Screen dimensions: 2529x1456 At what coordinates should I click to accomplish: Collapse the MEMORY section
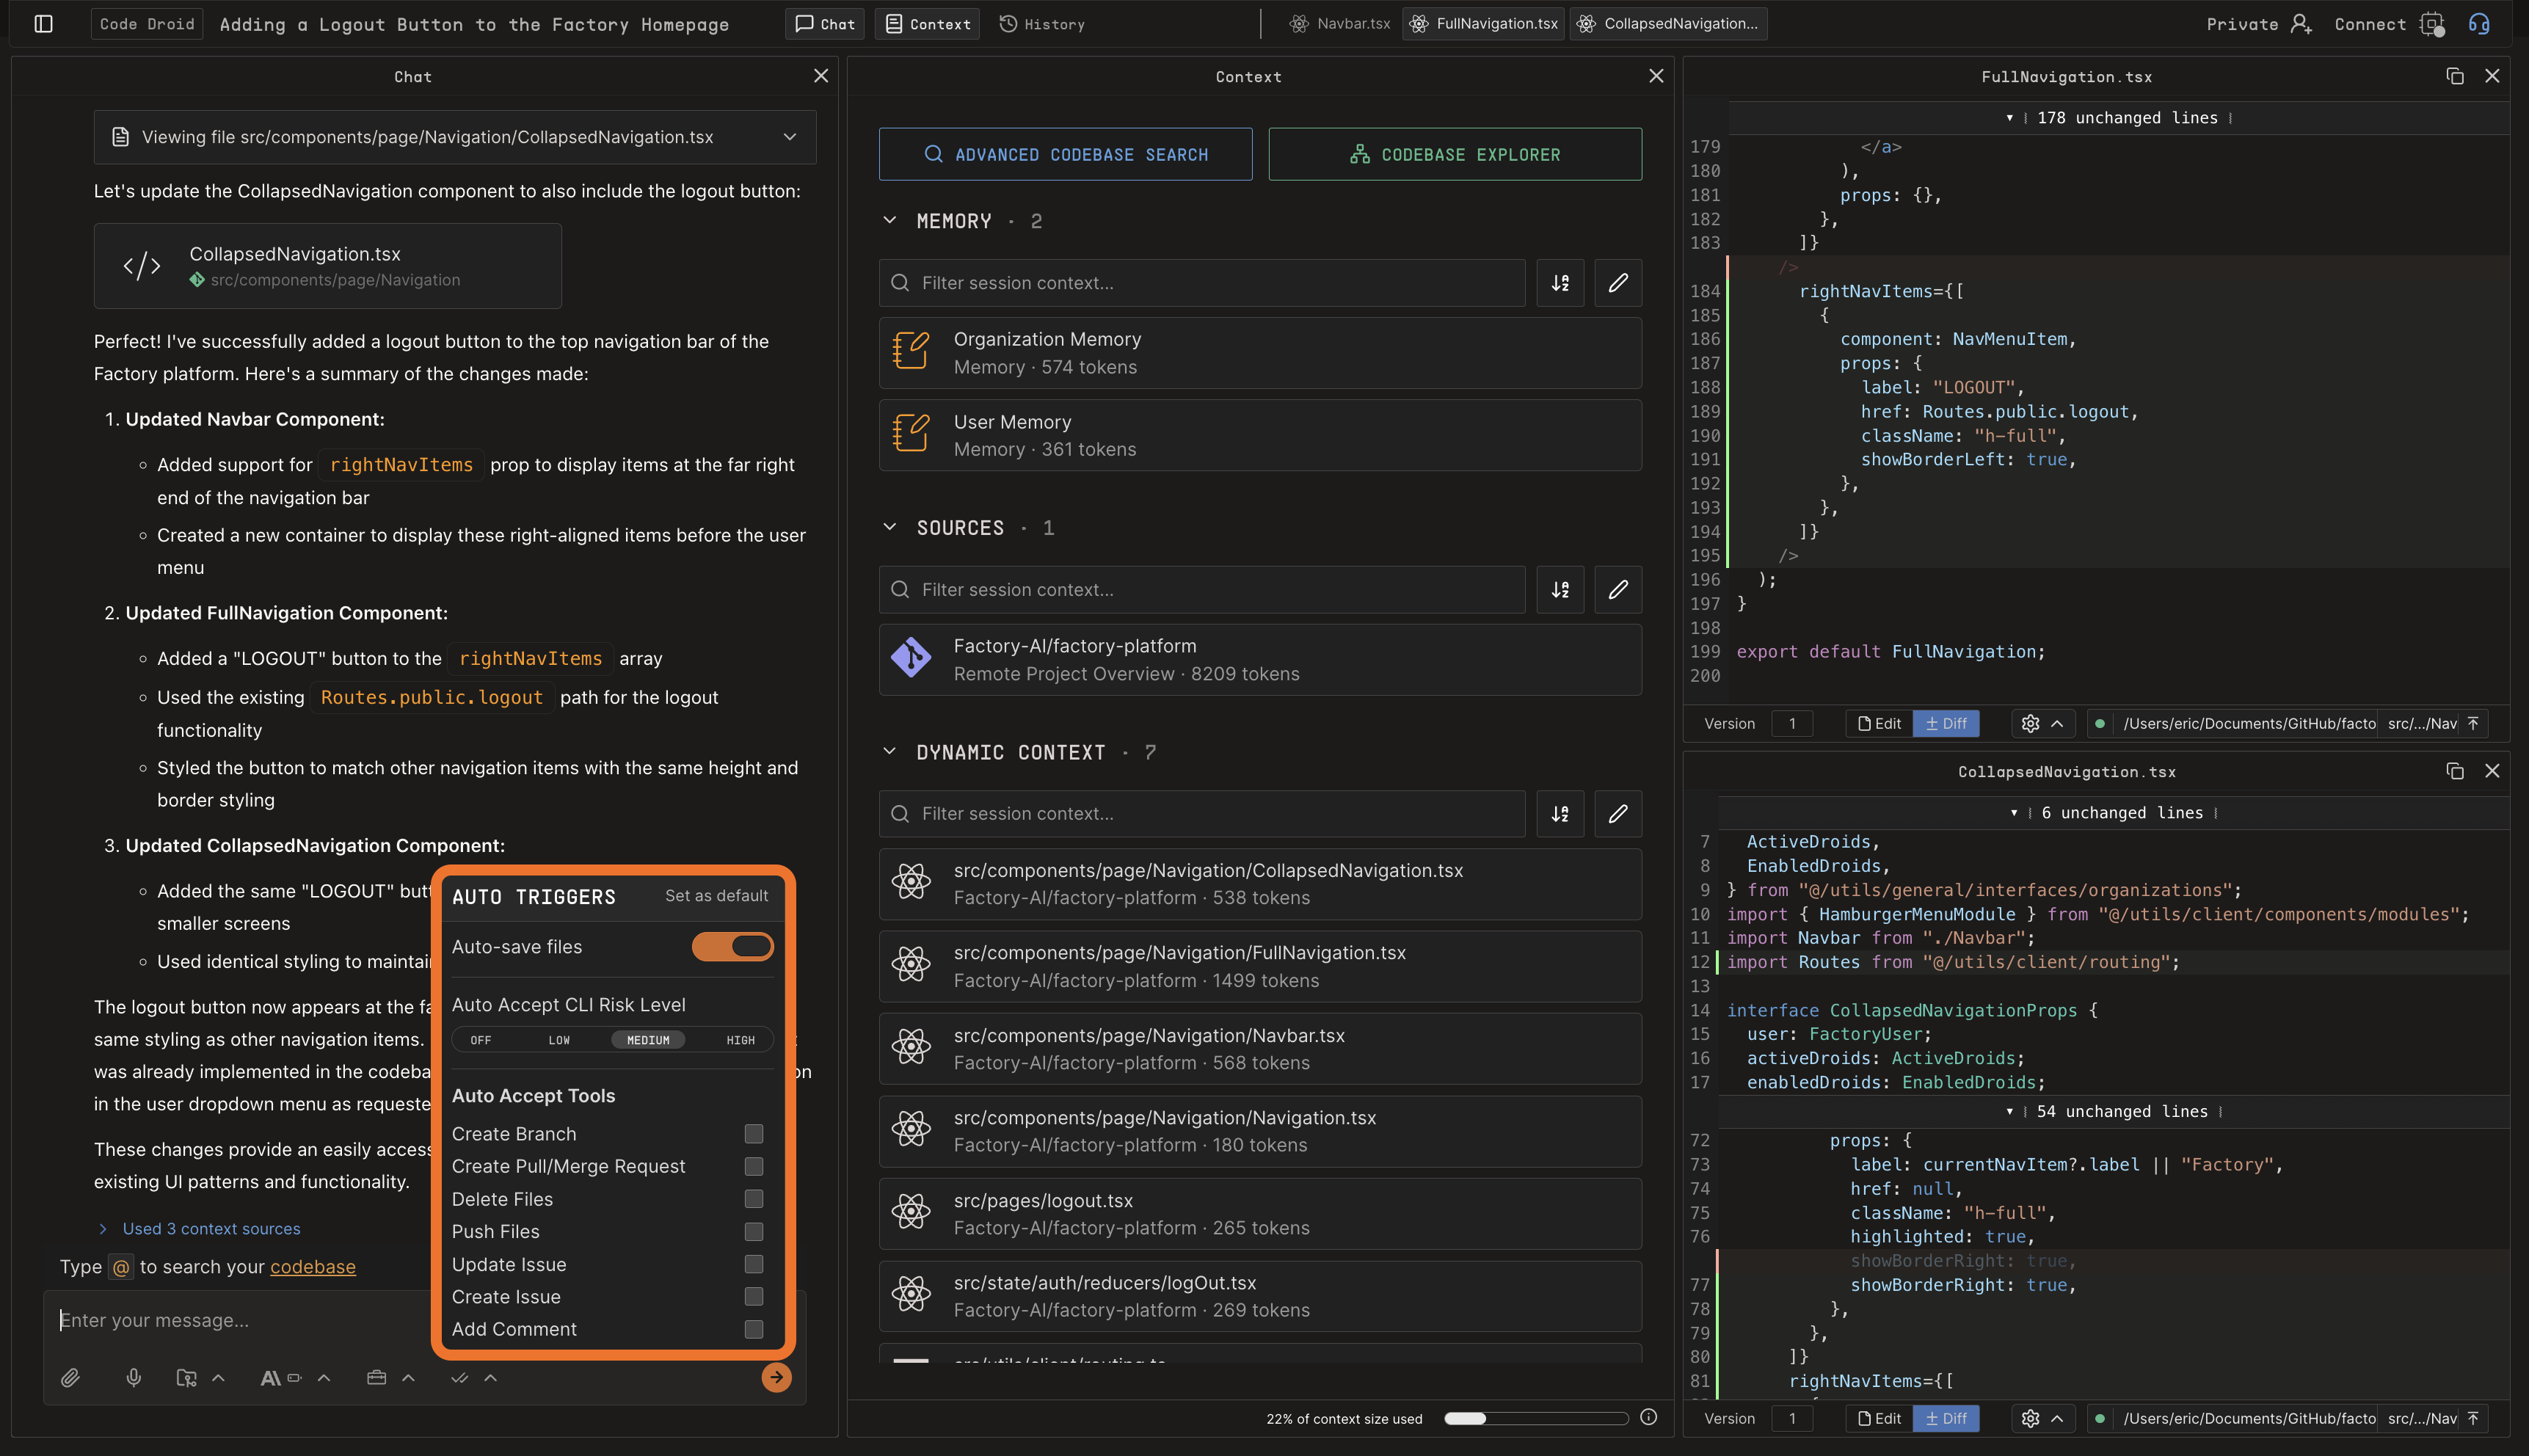click(889, 221)
